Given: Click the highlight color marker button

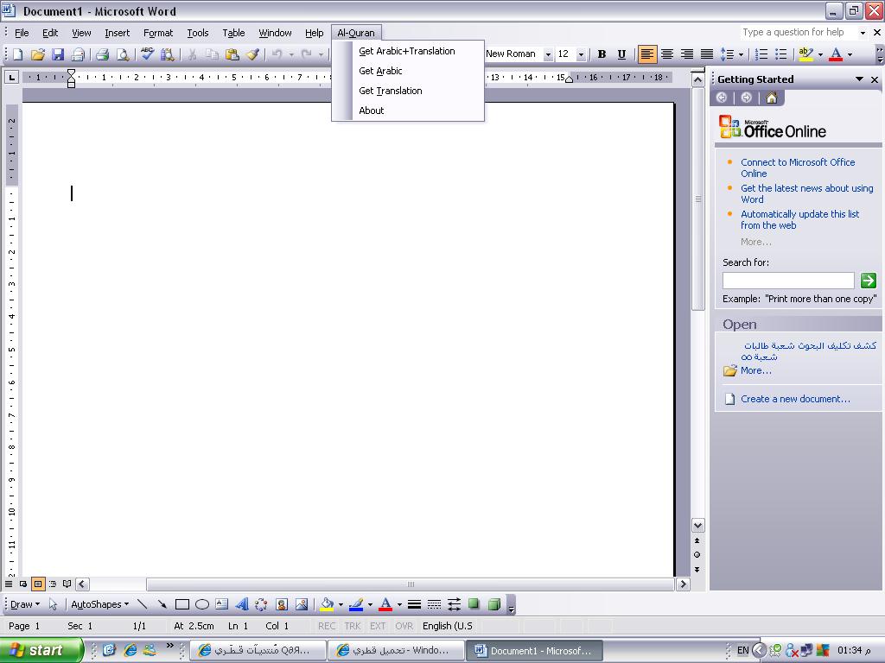Looking at the screenshot, I should click(x=806, y=54).
